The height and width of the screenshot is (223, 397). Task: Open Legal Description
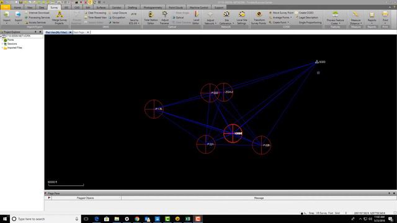point(306,17)
